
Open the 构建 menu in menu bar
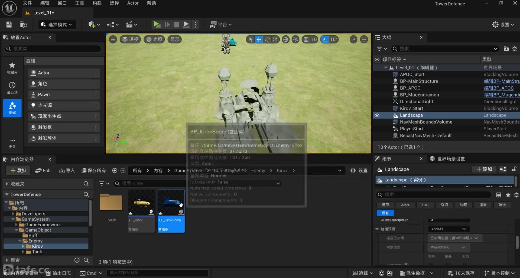(97, 3)
